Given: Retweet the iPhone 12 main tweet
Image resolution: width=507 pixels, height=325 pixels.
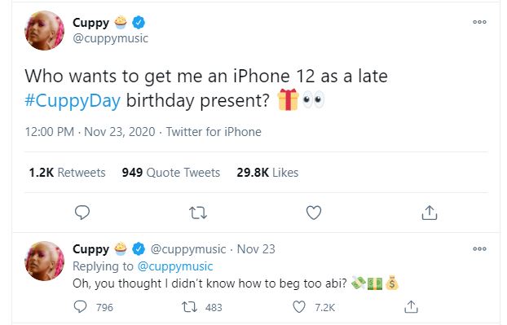Looking at the screenshot, I should 198,213.
